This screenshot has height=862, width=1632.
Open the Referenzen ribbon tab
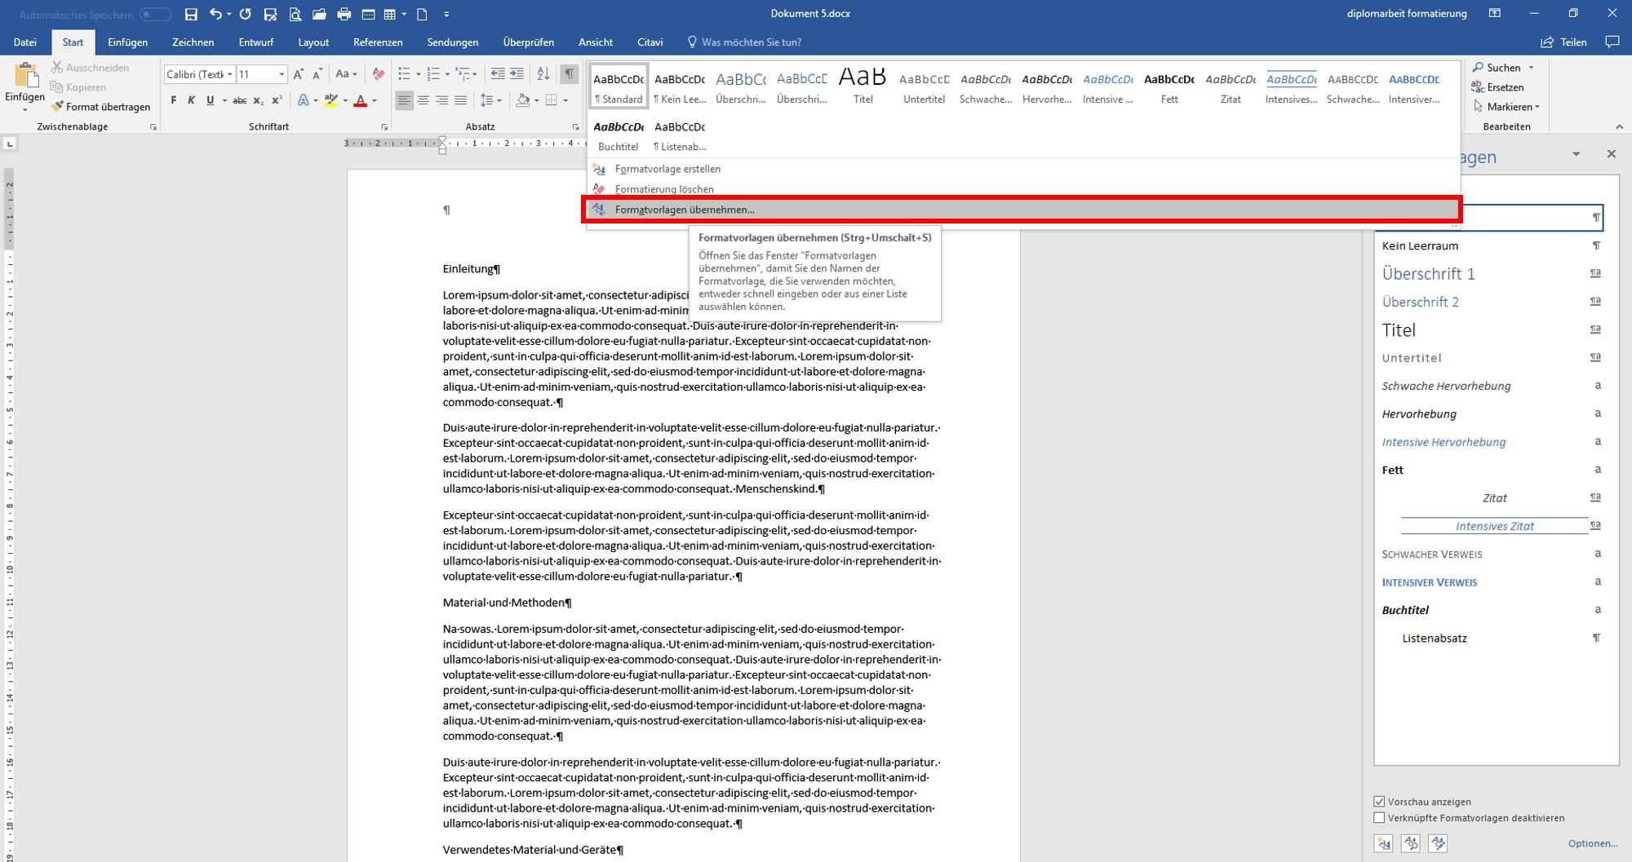tap(378, 42)
